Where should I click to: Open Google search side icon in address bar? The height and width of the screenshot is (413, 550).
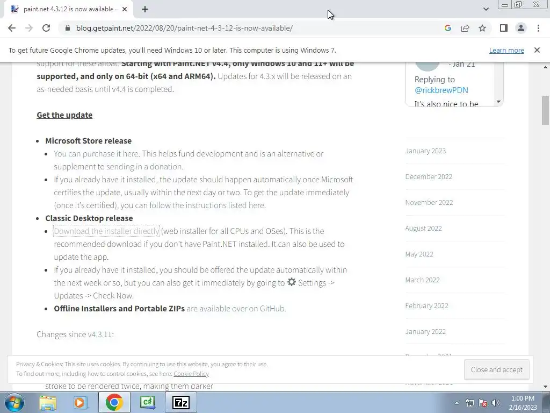[x=447, y=28]
